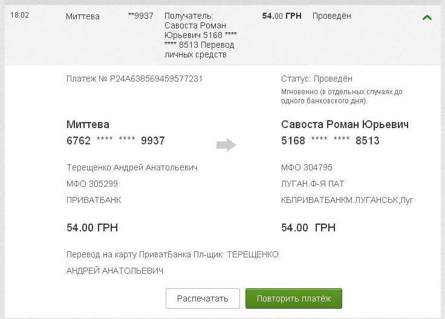This screenshot has height=319, width=445.
Task: Click recipient card number 5168 **** **** 8513
Action: 330,141
